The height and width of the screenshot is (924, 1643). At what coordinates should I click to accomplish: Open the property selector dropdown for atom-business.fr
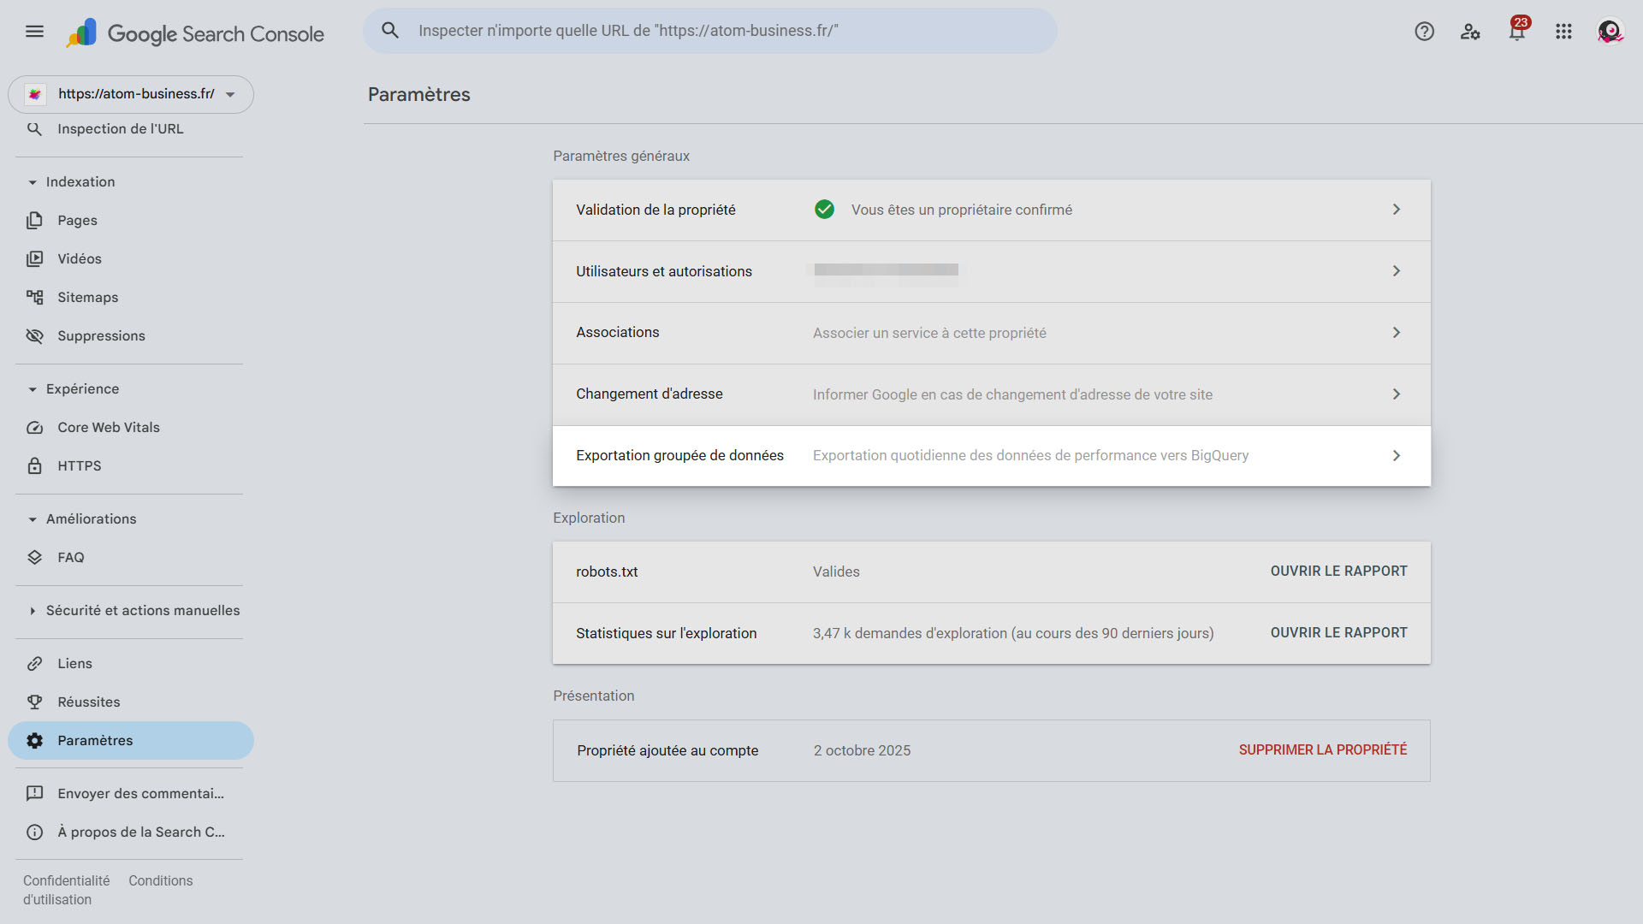click(131, 94)
